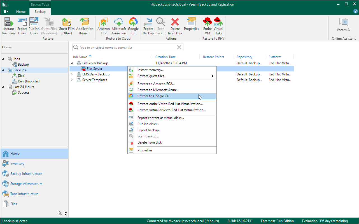Collapse the Jobs tree node
359x224 pixels.
pyautogui.click(x=3, y=59)
